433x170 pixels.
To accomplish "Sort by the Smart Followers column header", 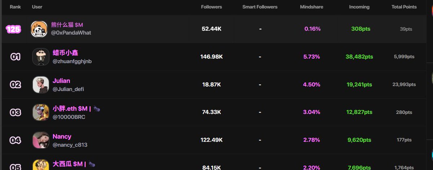I will 260,7.
